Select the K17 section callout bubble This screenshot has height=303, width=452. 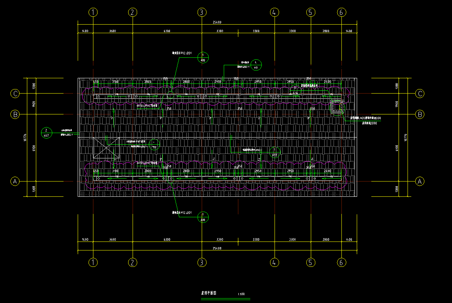point(46,133)
